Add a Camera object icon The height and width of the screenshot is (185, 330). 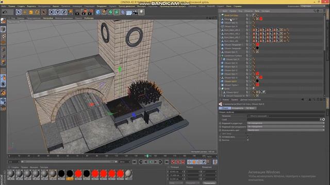click(x=135, y=12)
